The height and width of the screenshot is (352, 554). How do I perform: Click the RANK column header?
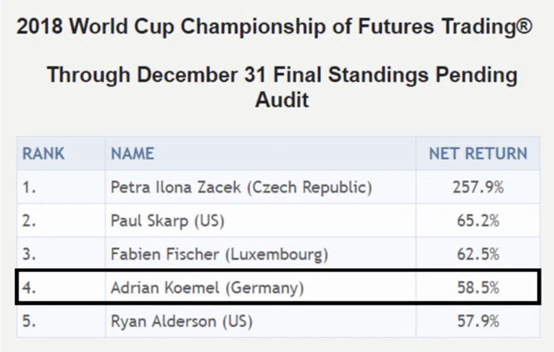tap(43, 154)
